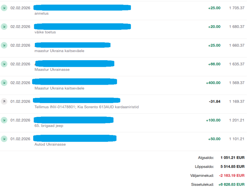Click the incoming icon on the +400.00 transaction
Image resolution: width=249 pixels, height=189 pixels.
coord(4,83)
